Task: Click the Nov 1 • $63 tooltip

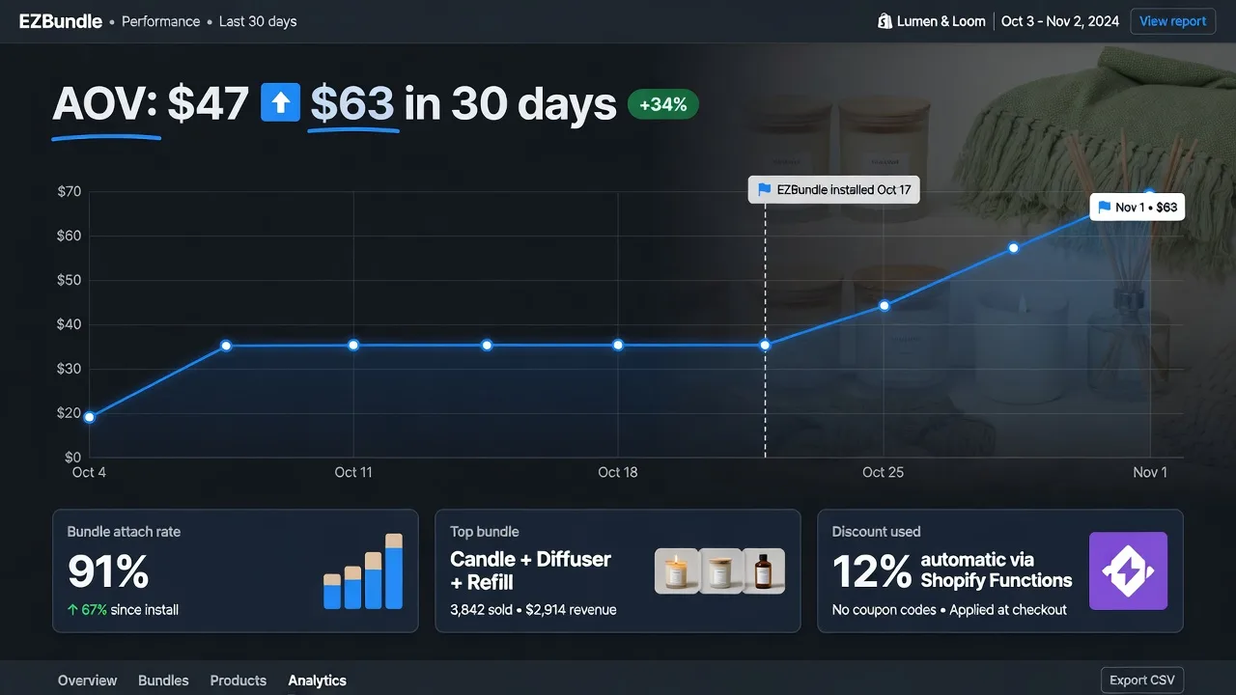Action: 1138,208
